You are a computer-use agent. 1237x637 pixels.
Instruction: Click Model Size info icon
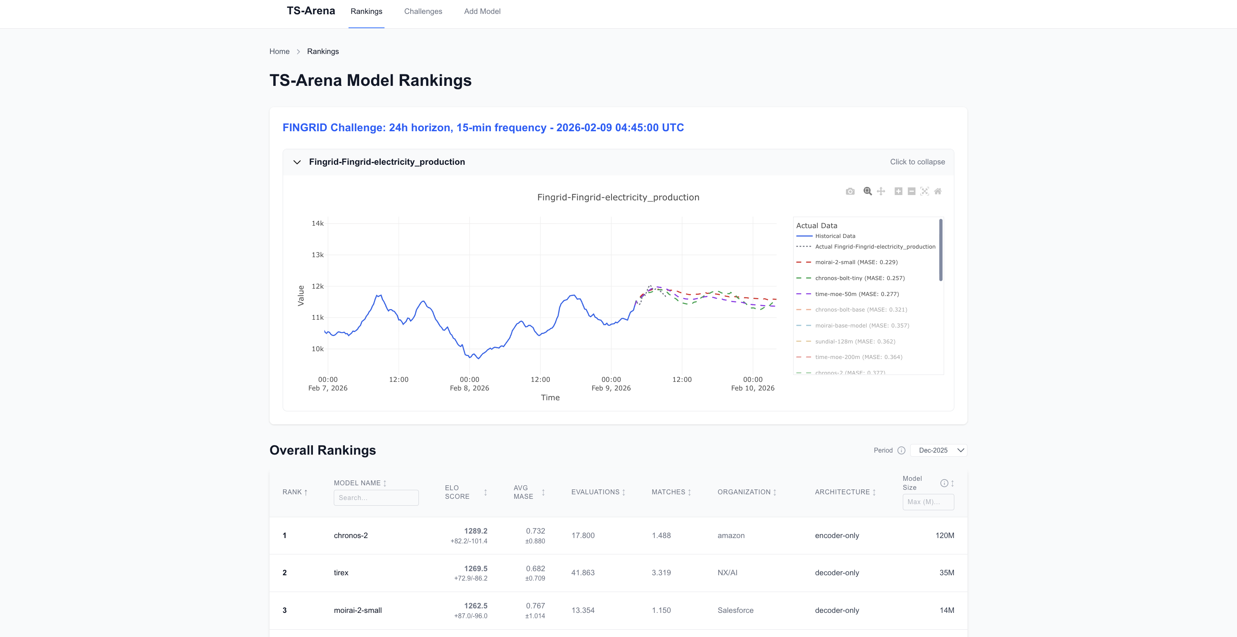click(944, 483)
